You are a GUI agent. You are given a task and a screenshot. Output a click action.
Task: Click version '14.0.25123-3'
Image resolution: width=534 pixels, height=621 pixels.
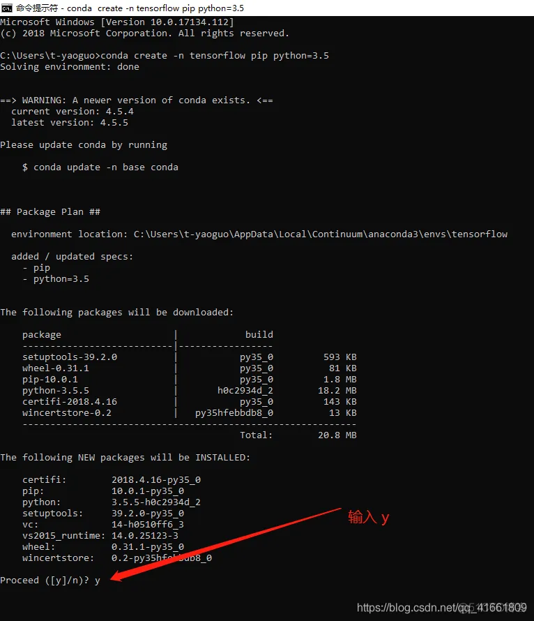pyautogui.click(x=145, y=536)
